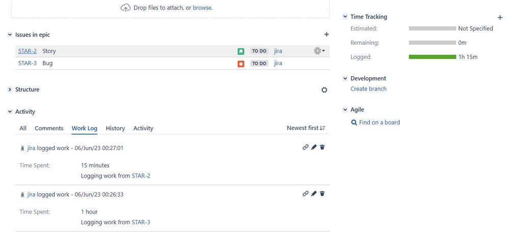Open issue STAR-3 in epic list
Screen dimensions: 509x236
[27, 63]
